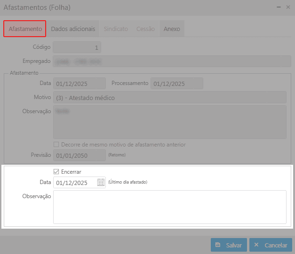Click the cancel X icon
295x254 pixels.
[256, 245]
